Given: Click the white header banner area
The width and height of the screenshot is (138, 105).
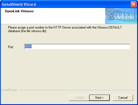Looking at the screenshot, I should pyautogui.click(x=53, y=16).
